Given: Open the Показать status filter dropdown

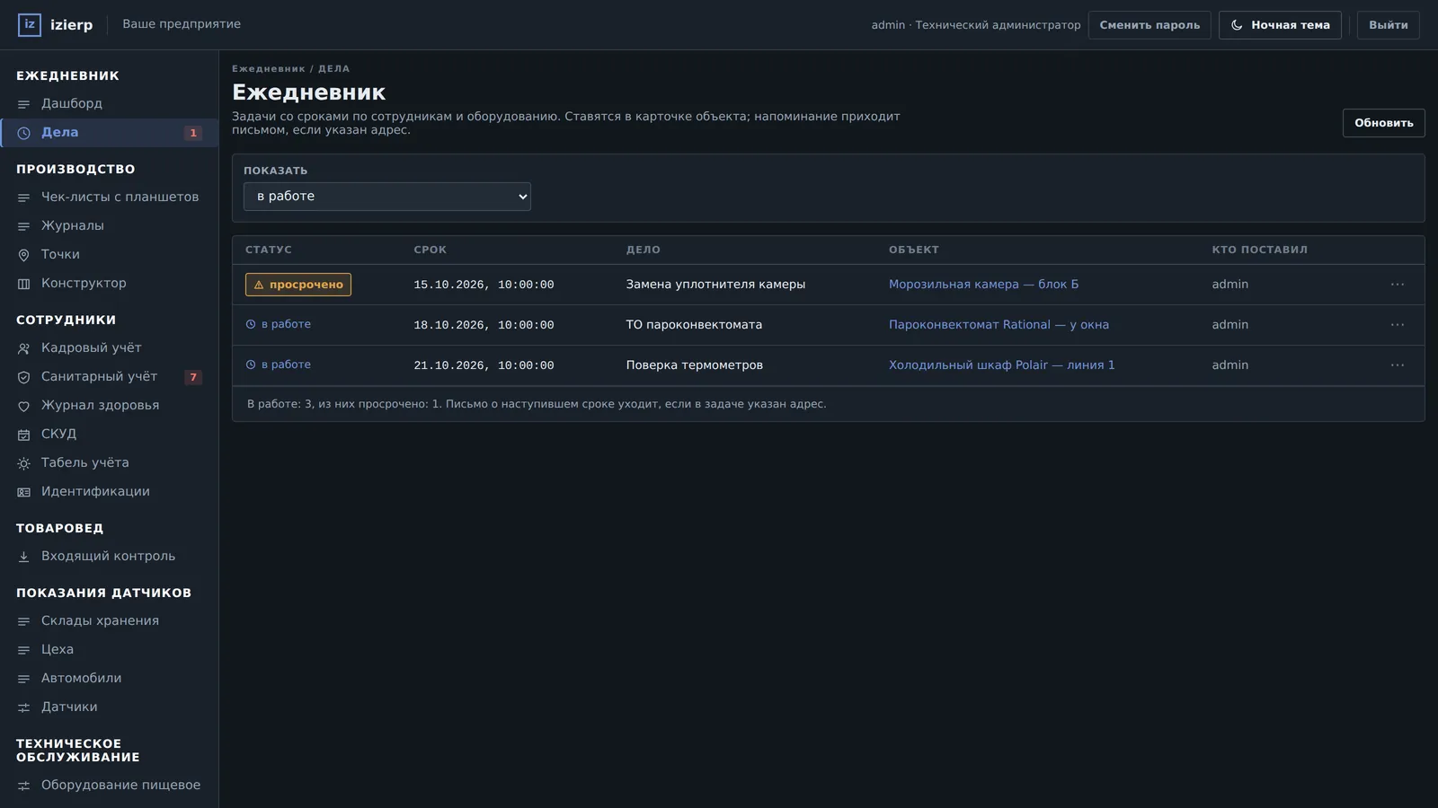Looking at the screenshot, I should (x=387, y=197).
